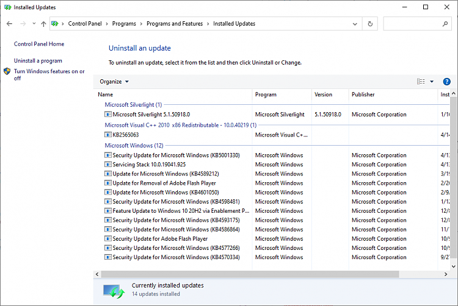Click icon beside Servicing Stack entry
The height and width of the screenshot is (306, 458).
[x=107, y=165]
